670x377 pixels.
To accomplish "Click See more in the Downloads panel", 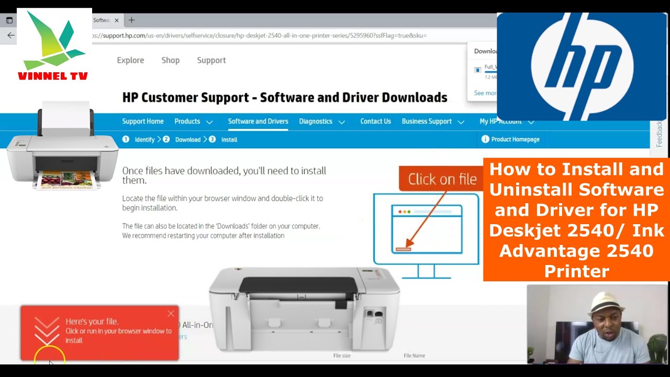I will [485, 93].
